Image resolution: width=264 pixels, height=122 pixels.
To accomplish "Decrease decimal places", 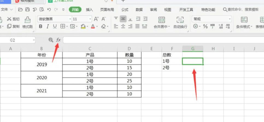I will point(228,26).
